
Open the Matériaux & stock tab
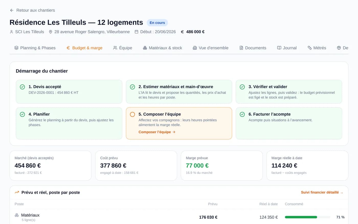point(163,48)
